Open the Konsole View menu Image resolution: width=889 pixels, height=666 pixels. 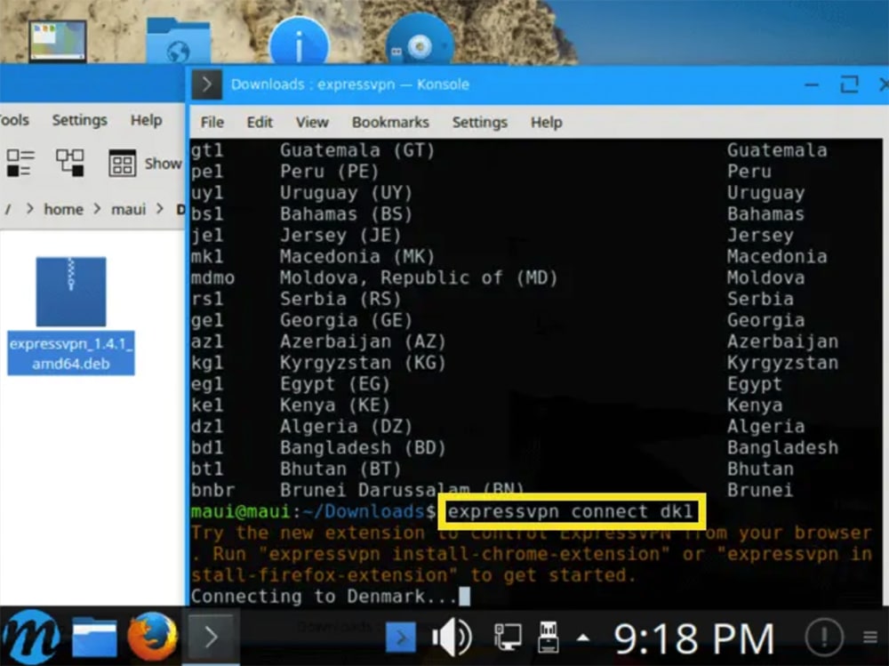click(x=312, y=122)
